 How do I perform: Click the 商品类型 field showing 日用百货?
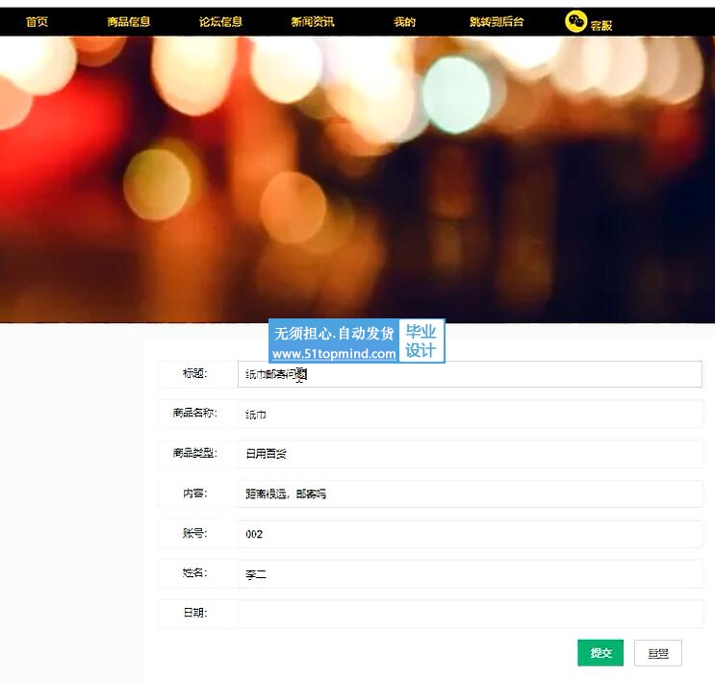(470, 454)
